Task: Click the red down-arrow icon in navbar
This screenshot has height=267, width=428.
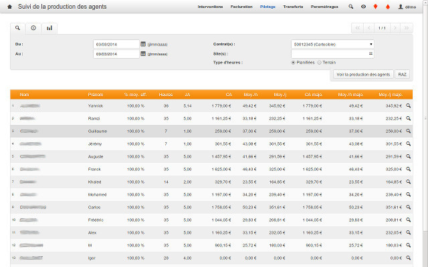Action: (x=375, y=7)
